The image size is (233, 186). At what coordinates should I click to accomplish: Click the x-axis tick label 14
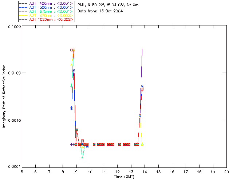[145, 172]
